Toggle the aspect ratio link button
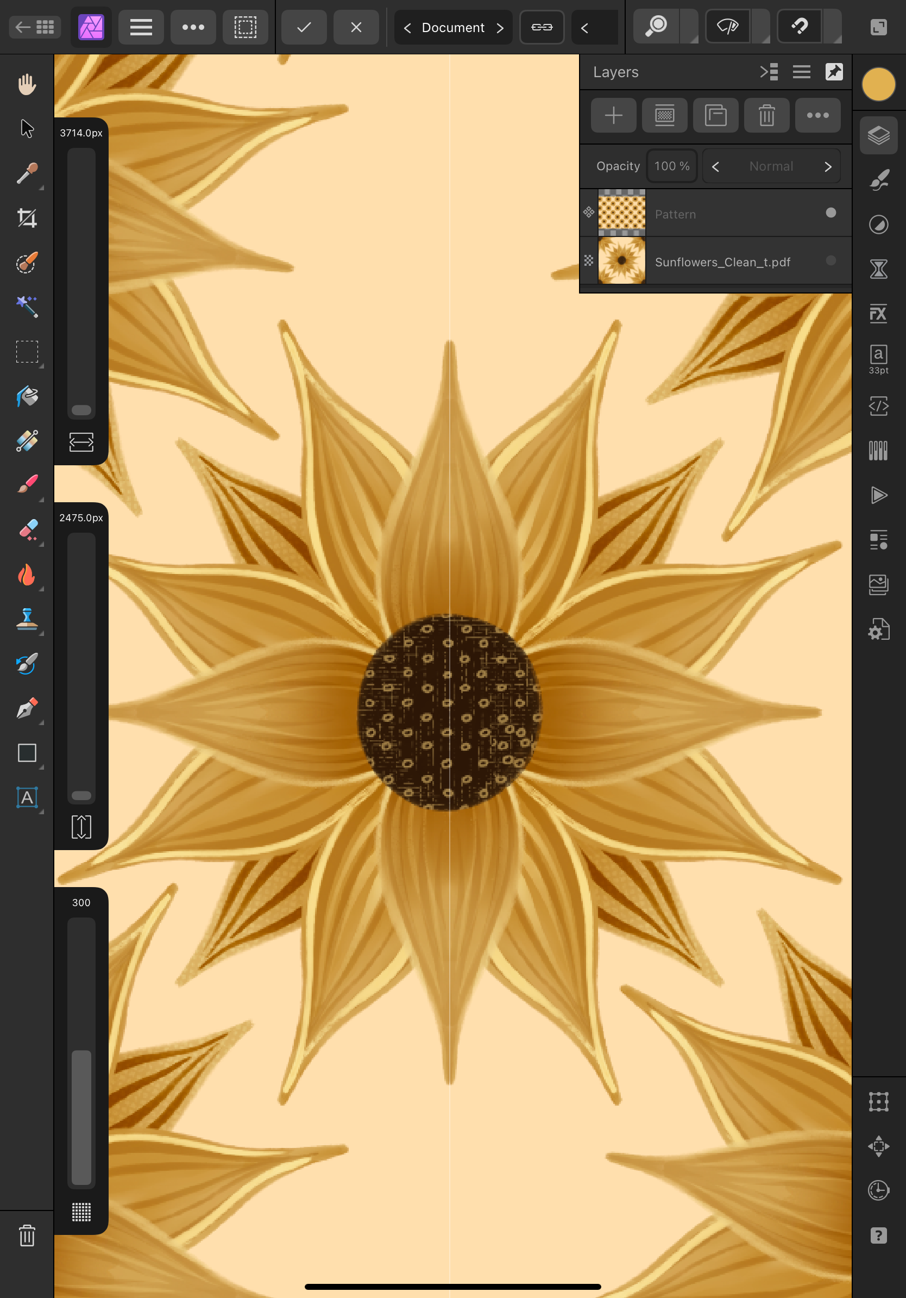 (x=542, y=27)
